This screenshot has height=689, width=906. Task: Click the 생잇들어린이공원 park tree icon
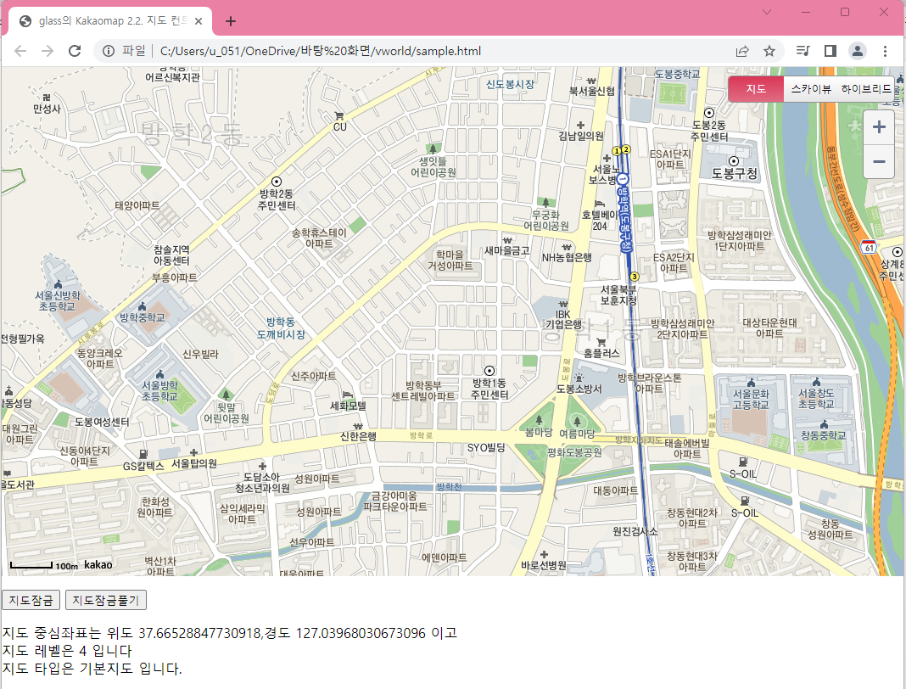433,148
